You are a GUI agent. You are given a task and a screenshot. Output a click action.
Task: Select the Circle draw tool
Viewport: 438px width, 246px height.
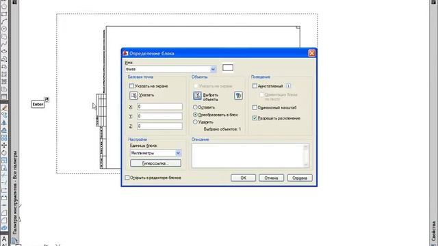pos(4,29)
